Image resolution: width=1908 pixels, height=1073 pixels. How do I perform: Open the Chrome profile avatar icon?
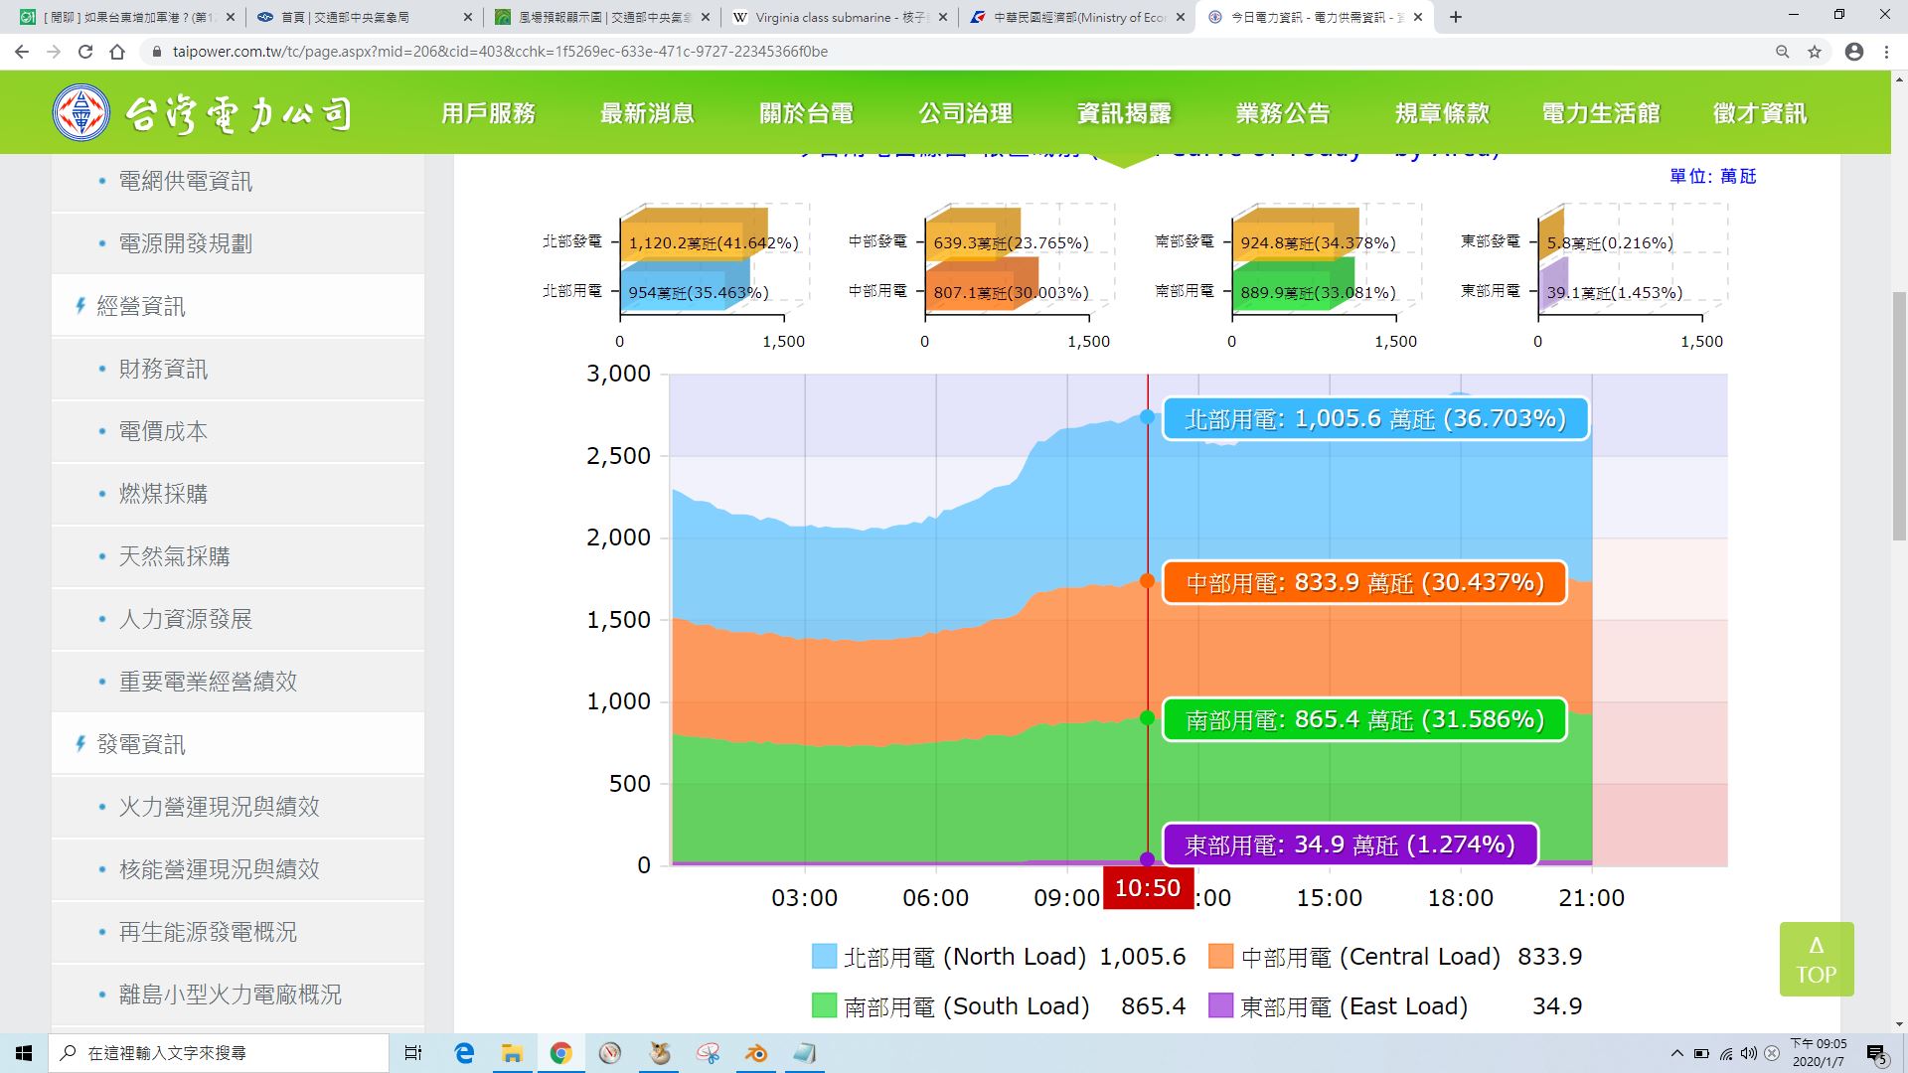[x=1854, y=52]
